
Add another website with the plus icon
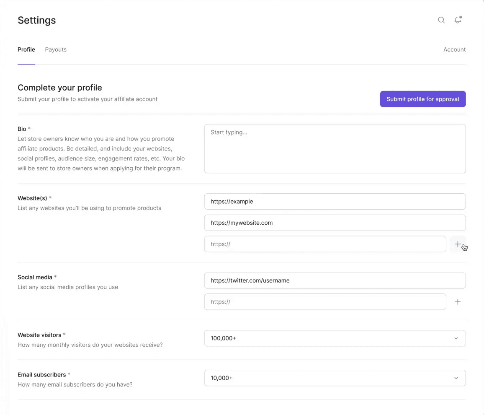click(x=458, y=244)
